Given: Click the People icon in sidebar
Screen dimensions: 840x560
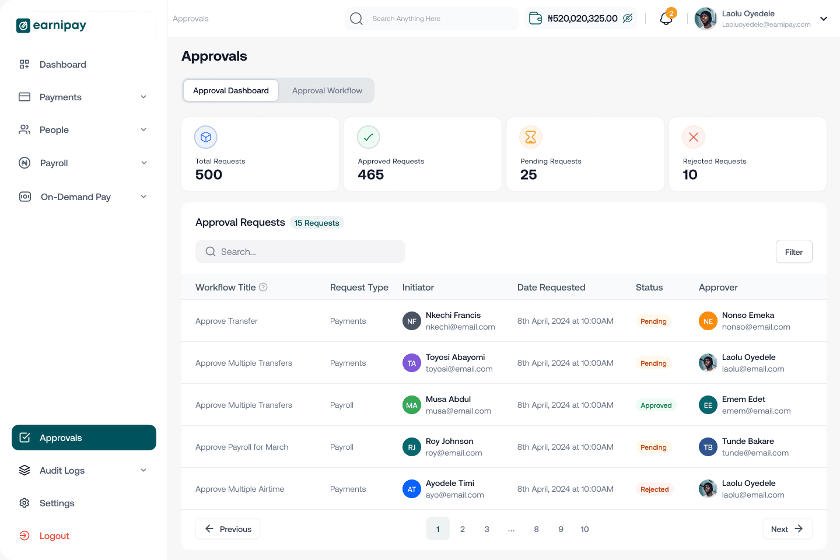Looking at the screenshot, I should tap(24, 129).
